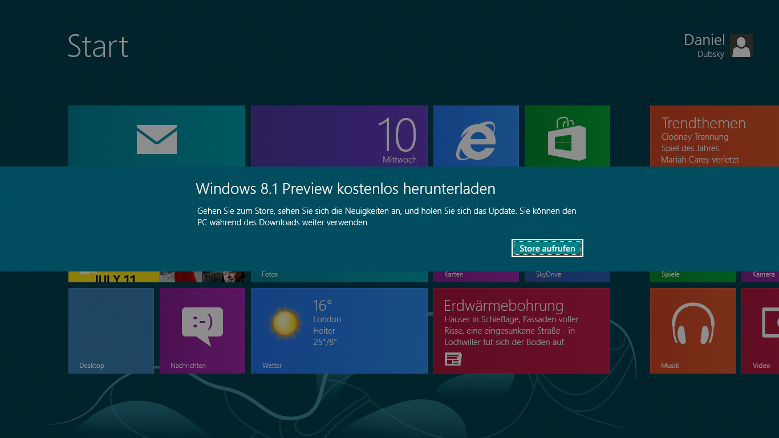
Task: Open the Windows Store shopping bag tile
Action: 567,136
